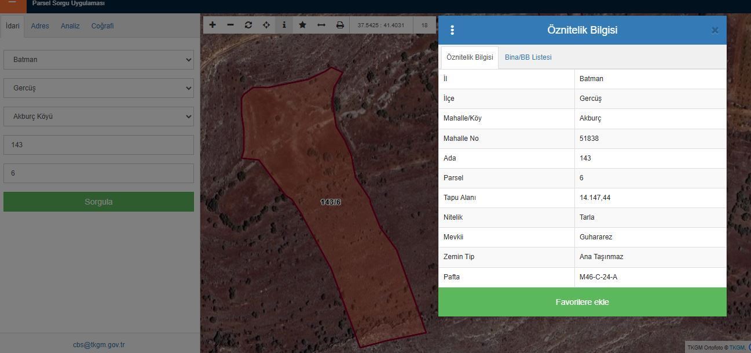Select the measure distance arrow tool

click(x=321, y=25)
